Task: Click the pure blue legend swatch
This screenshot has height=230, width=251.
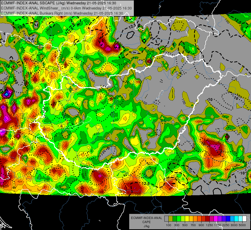Action: coord(228,219)
